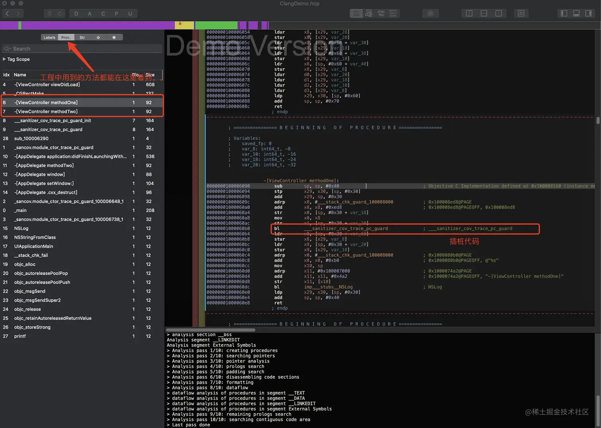Toggle the left sidebar panel
Screen dimensions: 601x428
(564, 14)
